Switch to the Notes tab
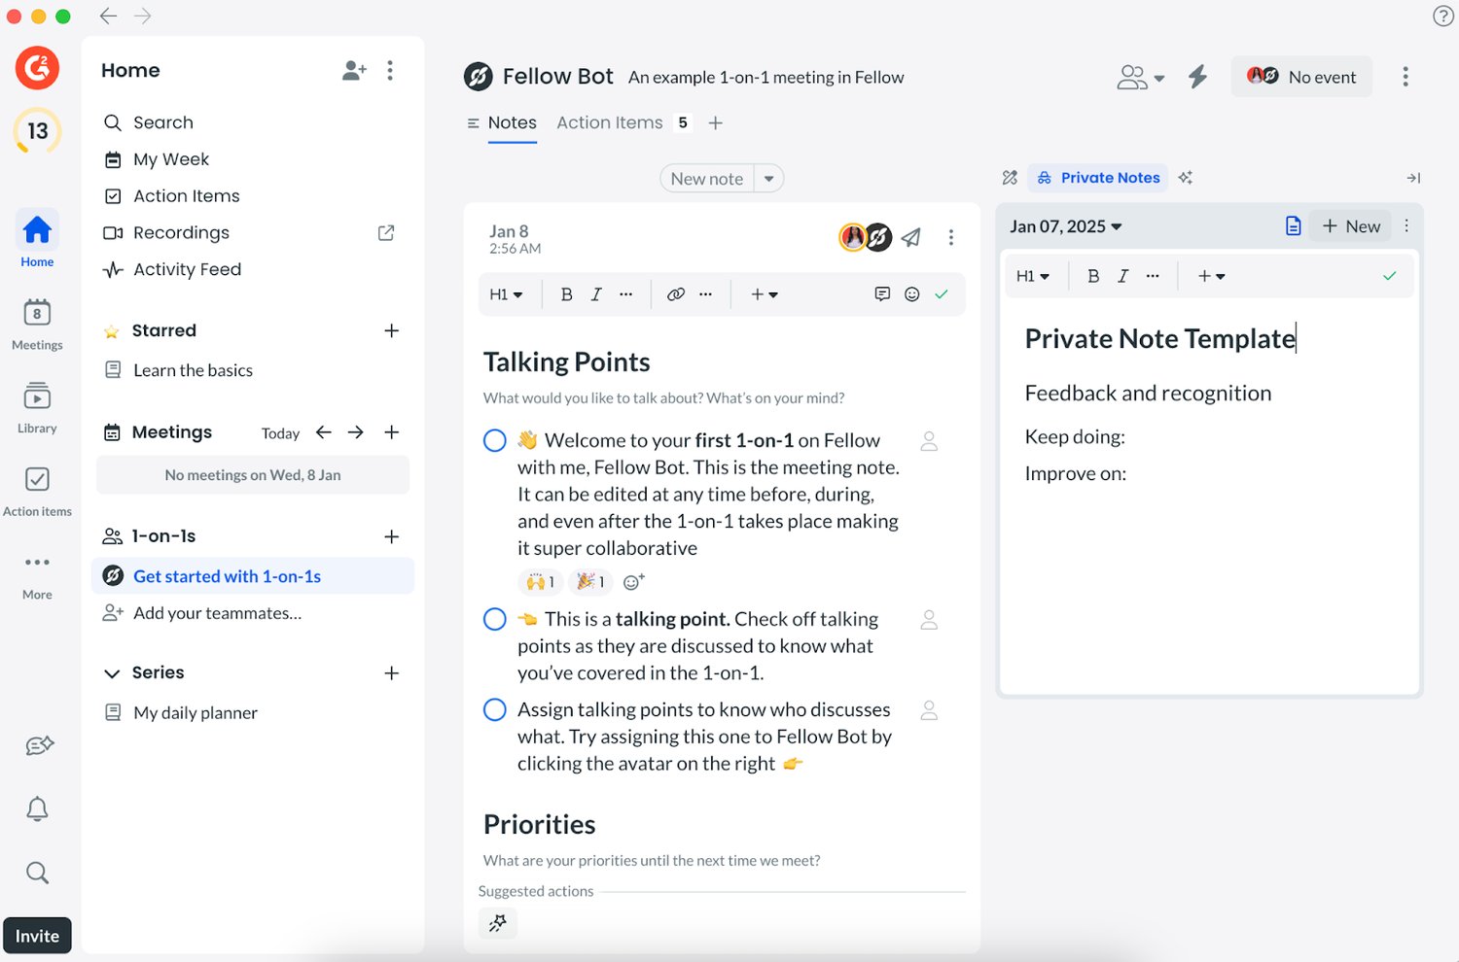Image resolution: width=1459 pixels, height=962 pixels. coord(513,123)
